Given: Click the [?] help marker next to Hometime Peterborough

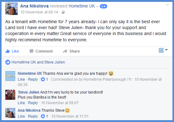Looking at the screenshot, I should (x=129, y=79).
